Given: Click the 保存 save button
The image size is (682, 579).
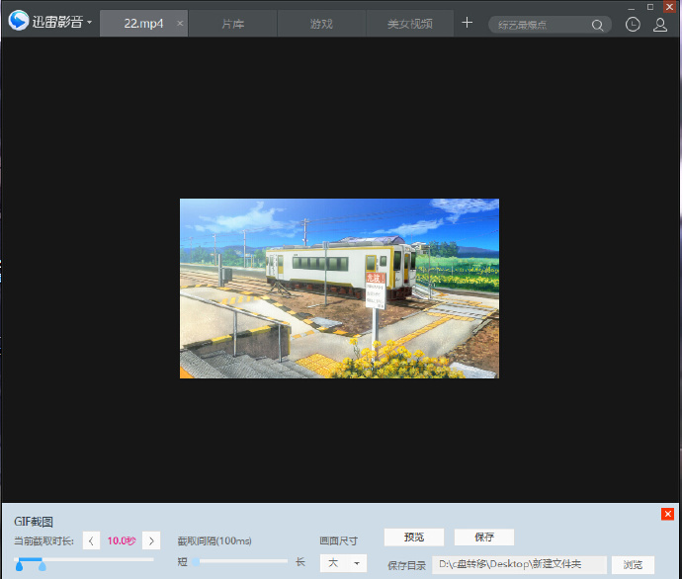Looking at the screenshot, I should 483,538.
